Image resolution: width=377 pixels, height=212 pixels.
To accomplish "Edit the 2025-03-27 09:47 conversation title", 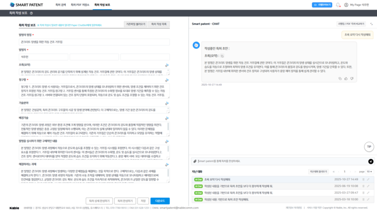I will pos(368,193).
